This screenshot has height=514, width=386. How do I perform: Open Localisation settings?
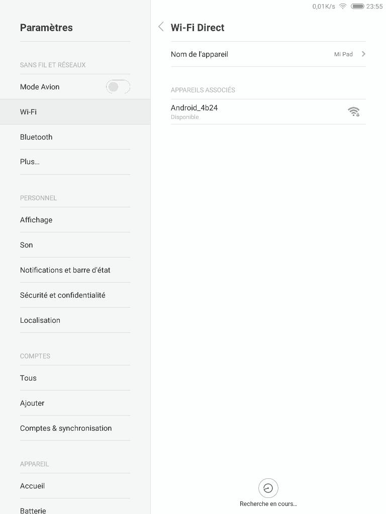point(75,320)
